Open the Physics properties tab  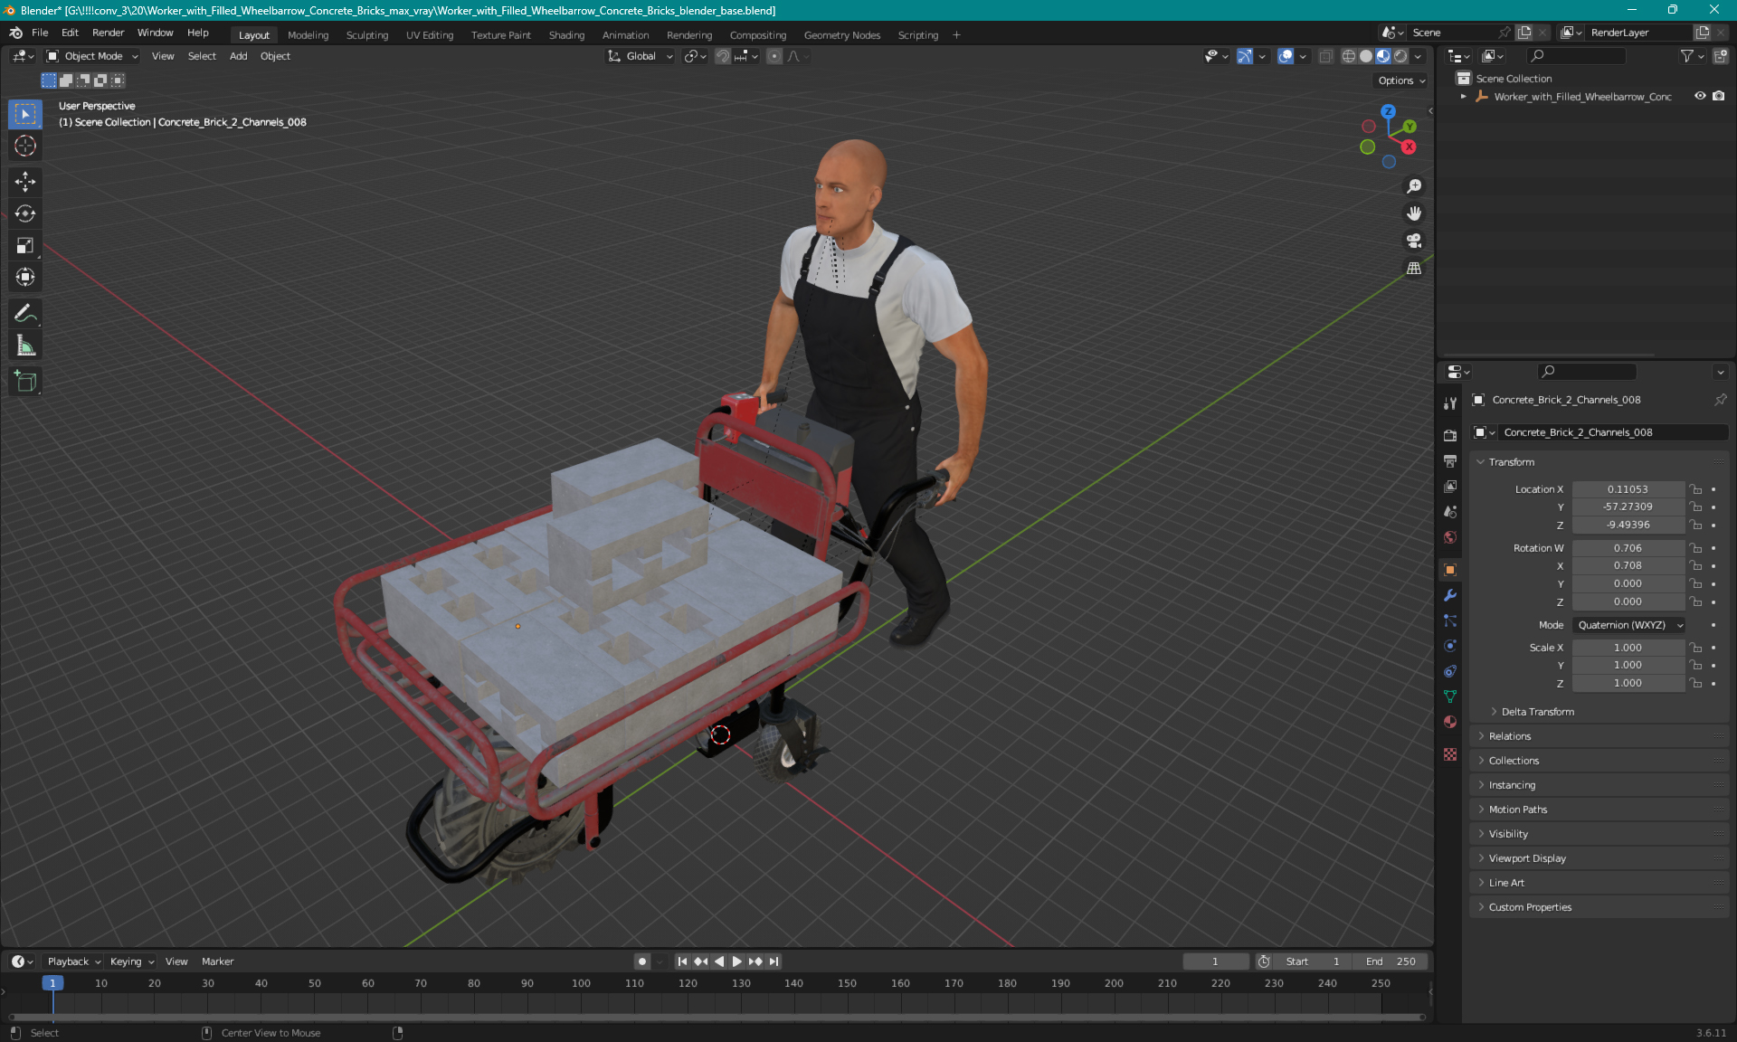click(x=1450, y=646)
